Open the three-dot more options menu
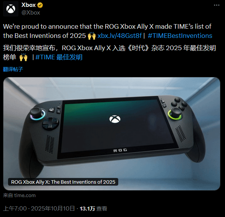Screen dimensions: 225x217 tap(217, 5)
